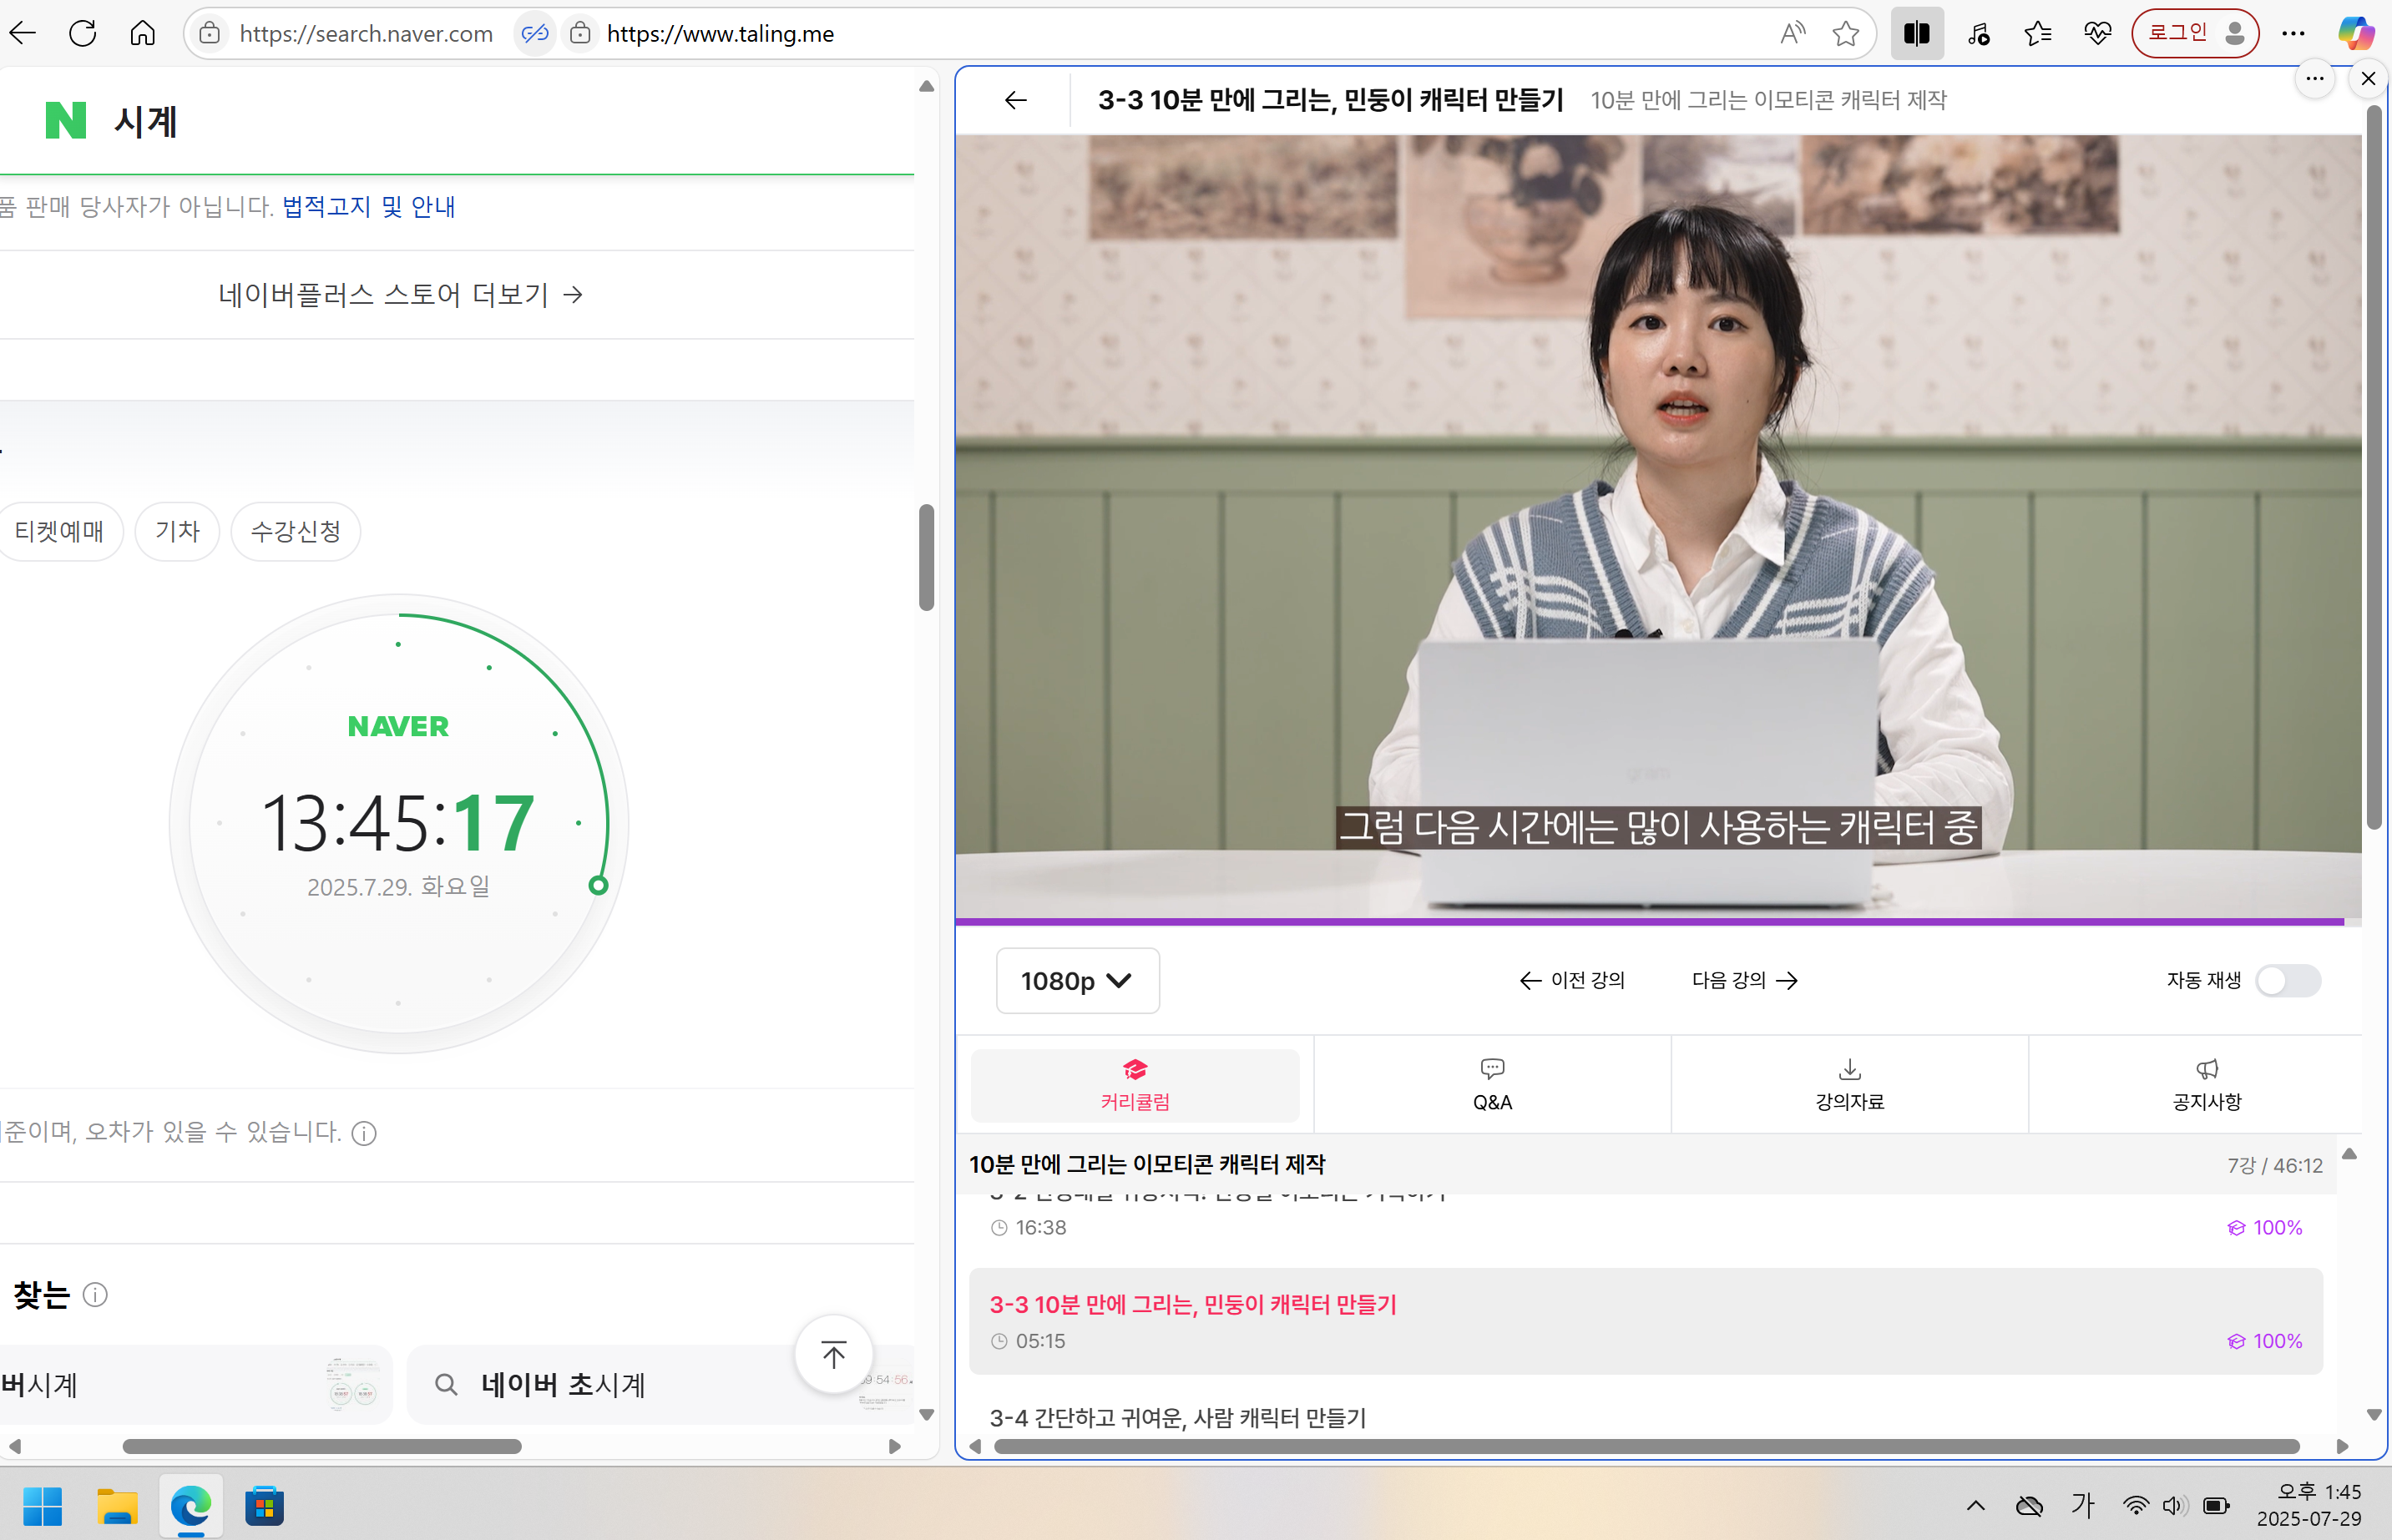Toggle linked tabs icon between address bars
Image resolution: width=2392 pixels, height=1540 pixels.
point(535,34)
